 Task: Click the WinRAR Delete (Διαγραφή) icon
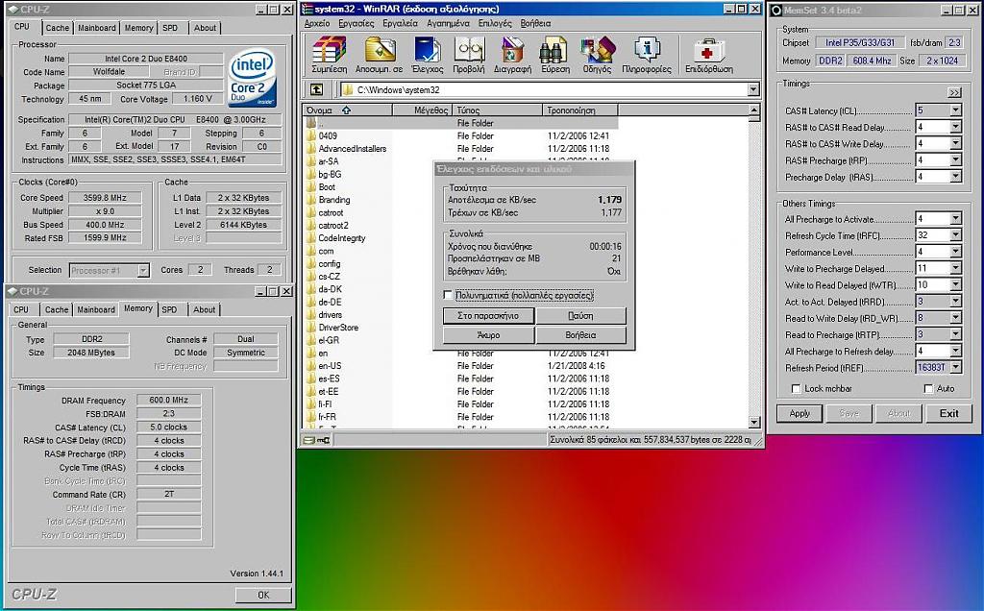(x=512, y=49)
